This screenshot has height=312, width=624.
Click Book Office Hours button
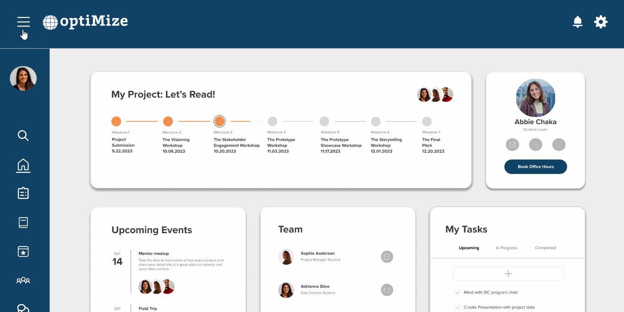click(536, 167)
